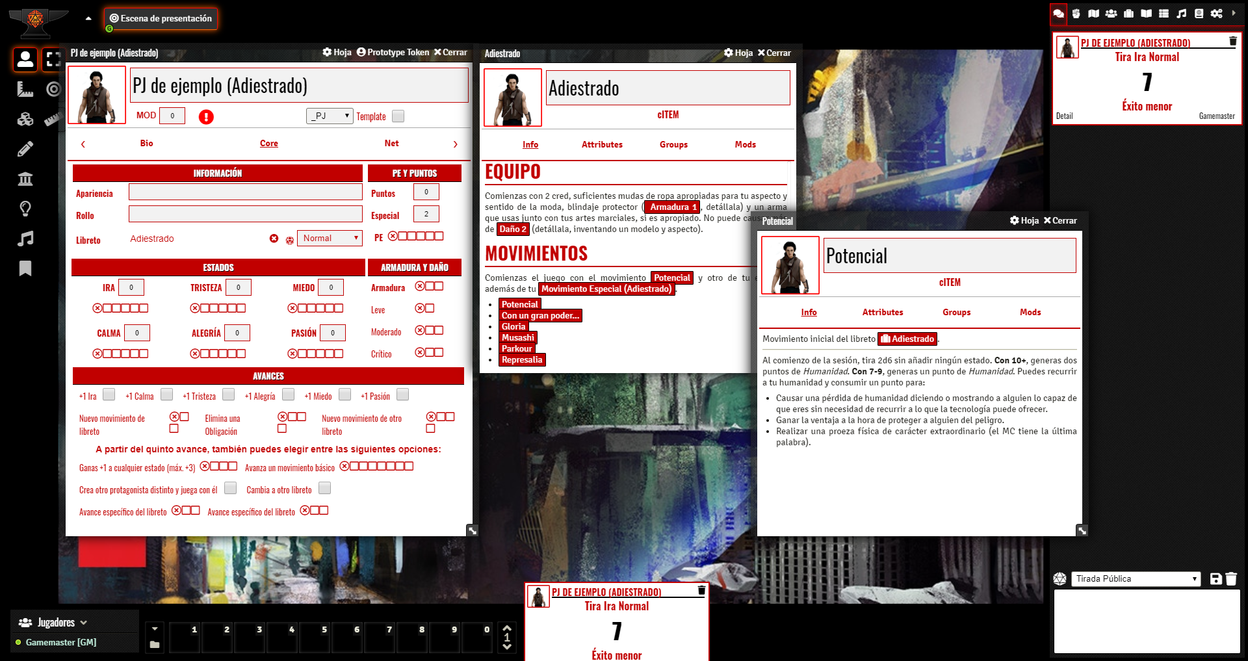Image resolution: width=1248 pixels, height=661 pixels.
Task: Switch to the Net tab
Action: click(x=391, y=143)
